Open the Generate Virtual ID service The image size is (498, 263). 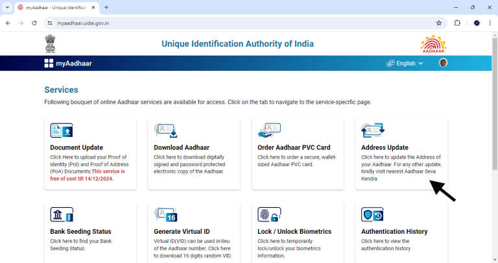click(x=194, y=232)
